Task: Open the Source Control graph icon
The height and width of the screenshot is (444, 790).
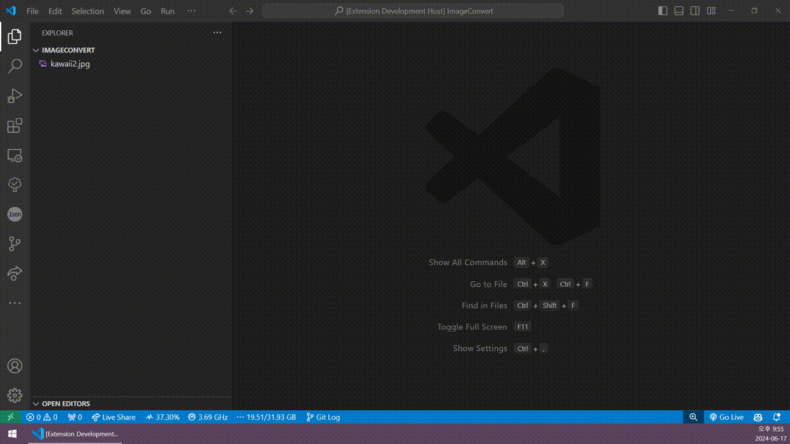Action: (15, 244)
